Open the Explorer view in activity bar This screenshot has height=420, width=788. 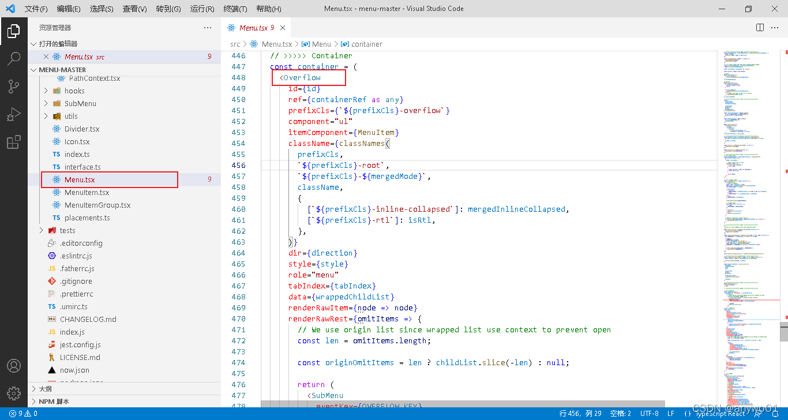[x=14, y=31]
